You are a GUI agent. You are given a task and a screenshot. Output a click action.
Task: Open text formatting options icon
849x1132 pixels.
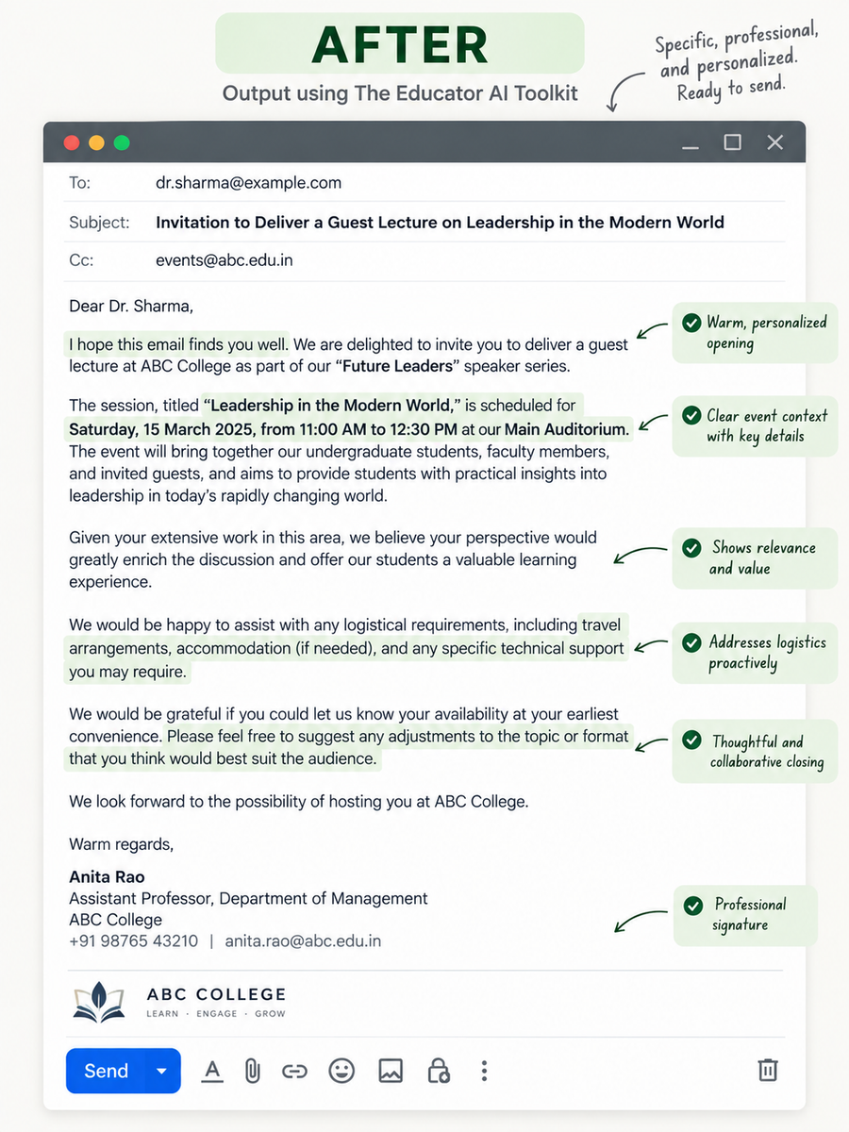tap(212, 1071)
